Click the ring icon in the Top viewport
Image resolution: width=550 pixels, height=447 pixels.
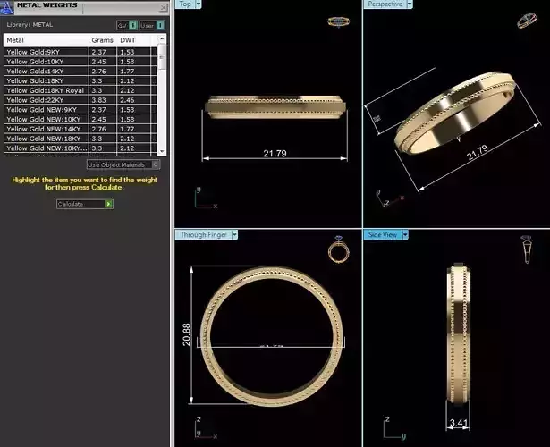[338, 21]
